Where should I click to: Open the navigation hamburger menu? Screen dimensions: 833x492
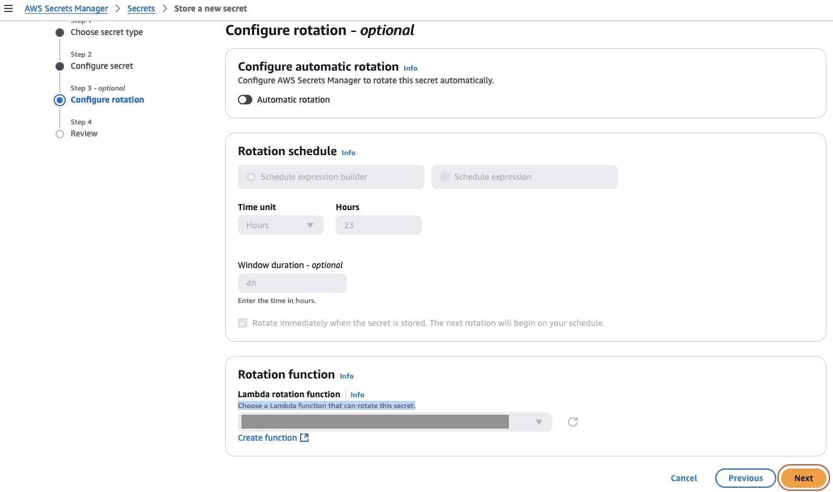click(8, 8)
